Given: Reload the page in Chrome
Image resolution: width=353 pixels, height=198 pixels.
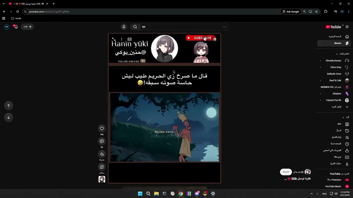Looking at the screenshot, I should [x=17, y=12].
